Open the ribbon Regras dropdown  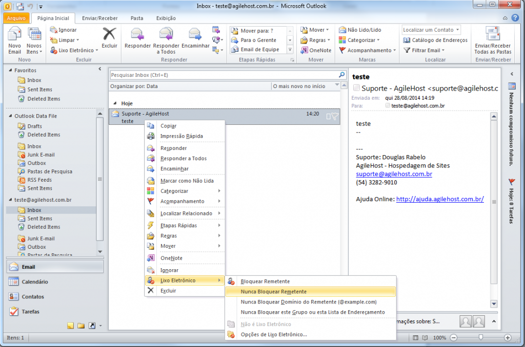(315, 40)
